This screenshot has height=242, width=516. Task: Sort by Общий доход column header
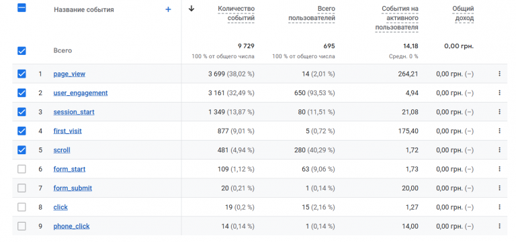pos(463,13)
